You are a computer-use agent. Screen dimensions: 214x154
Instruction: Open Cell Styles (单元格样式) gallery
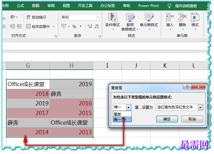coord(149,22)
